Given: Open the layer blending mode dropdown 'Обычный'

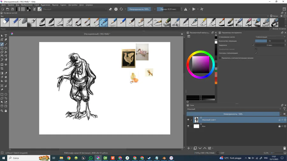Looking at the screenshot, I should click(x=234, y=109).
